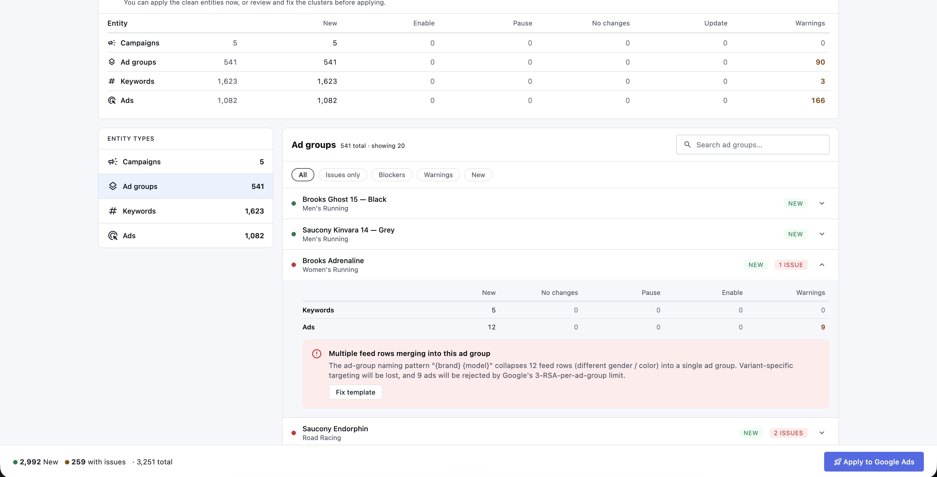Click the '2,992 New' footer status
Viewport: 937px width, 477px height.
pyautogui.click(x=36, y=462)
